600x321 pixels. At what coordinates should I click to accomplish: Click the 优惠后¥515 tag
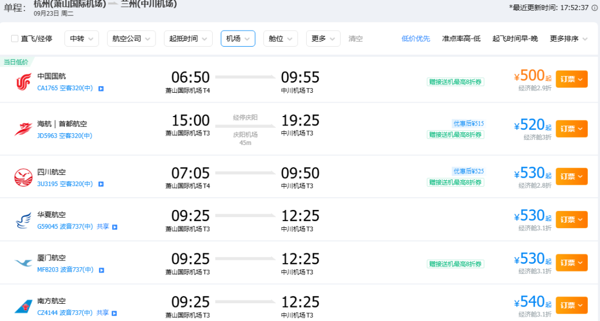pyautogui.click(x=468, y=124)
